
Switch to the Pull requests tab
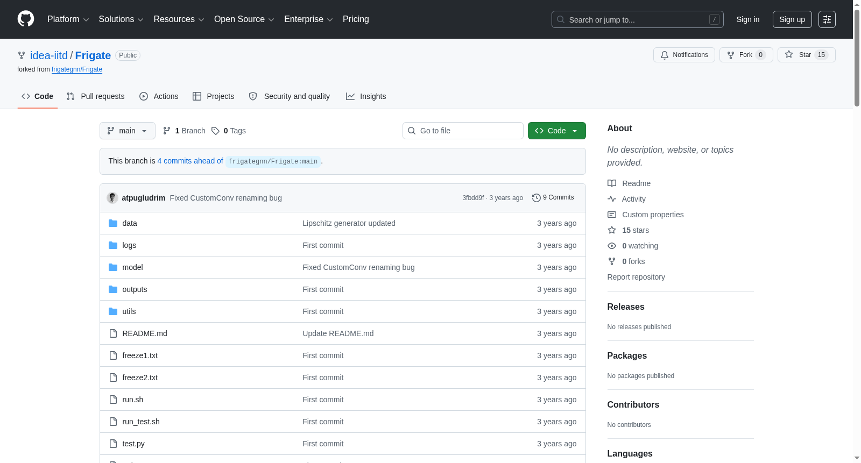pyautogui.click(x=95, y=96)
